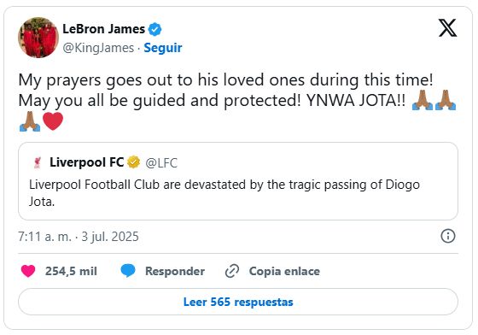Screen dimensions: 478x335
Task: Open Leer 565 respuestas button
Action: click(x=238, y=302)
